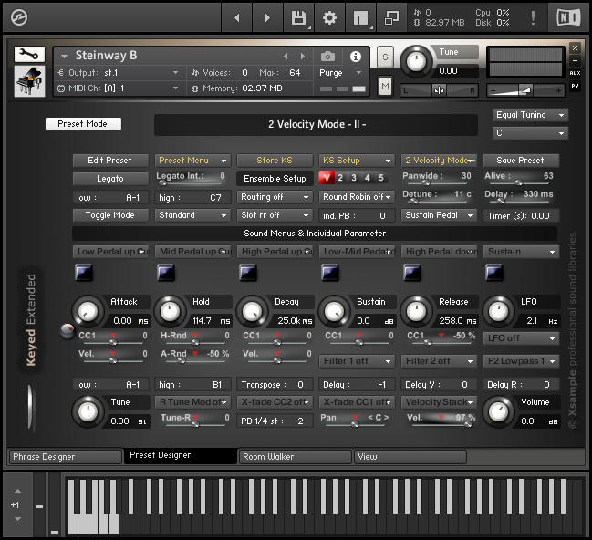The width and height of the screenshot is (592, 540).
Task: Click the Edit Preset button
Action: click(x=110, y=161)
